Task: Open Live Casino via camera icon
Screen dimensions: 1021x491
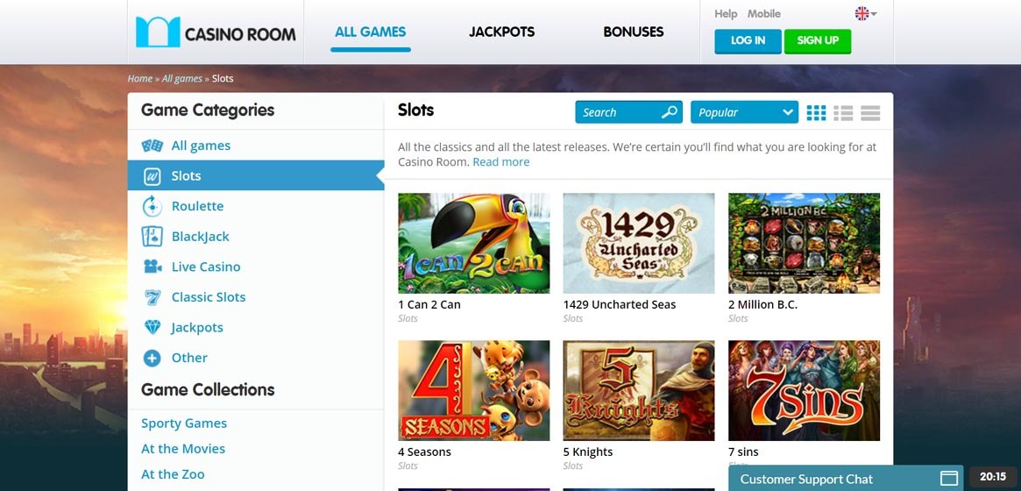Action: pyautogui.click(x=152, y=267)
